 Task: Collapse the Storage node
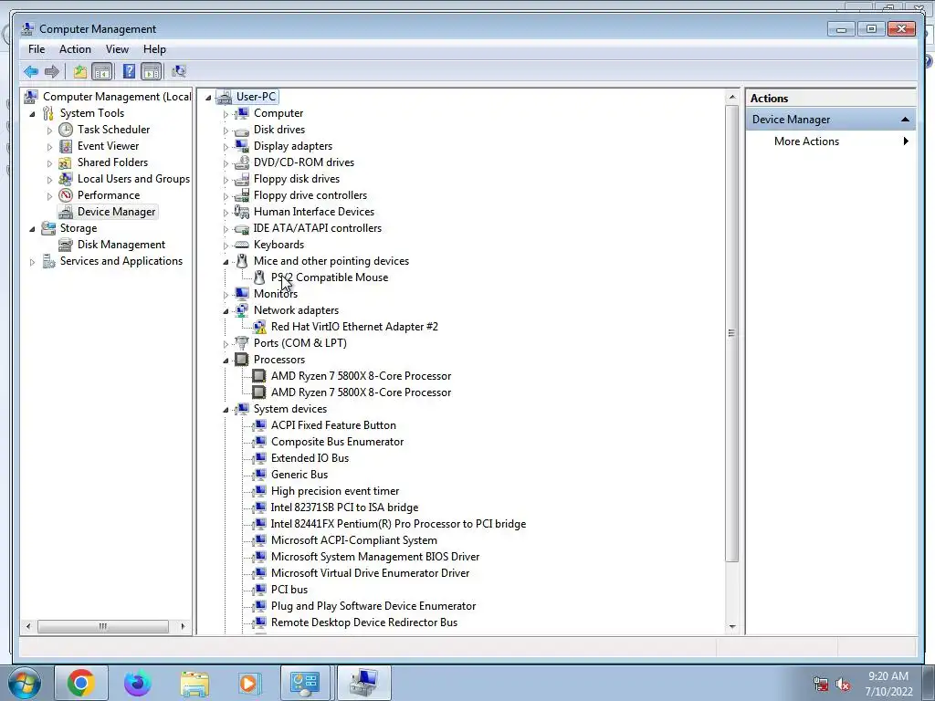32,229
